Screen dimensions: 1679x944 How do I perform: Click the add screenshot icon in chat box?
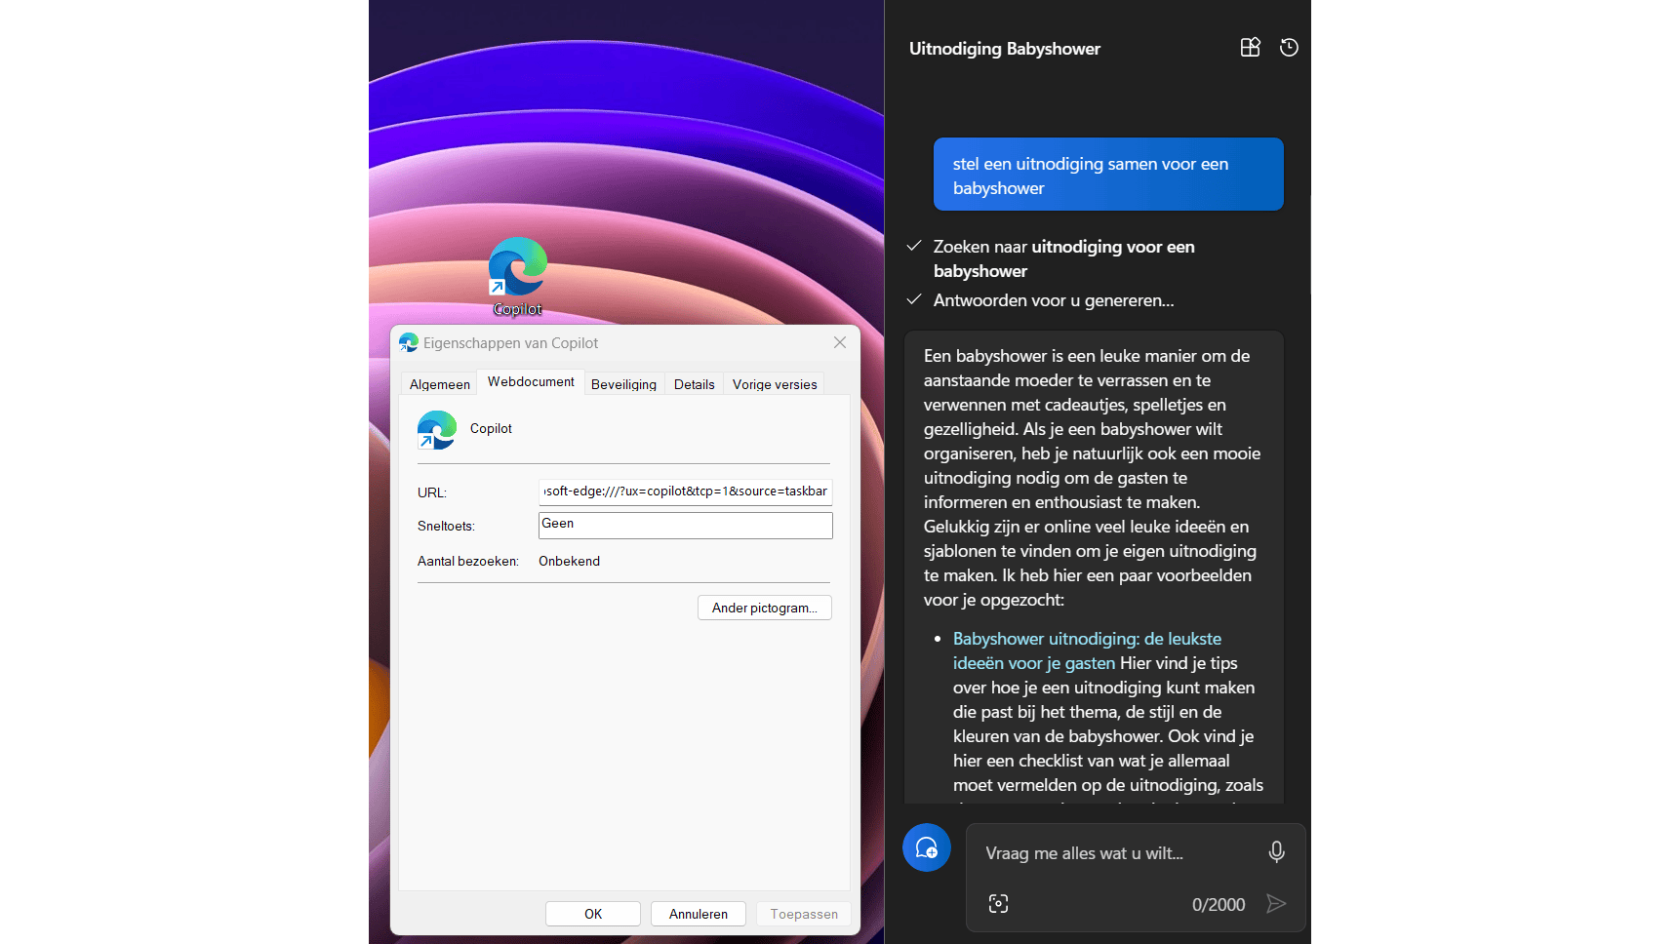pos(998,904)
